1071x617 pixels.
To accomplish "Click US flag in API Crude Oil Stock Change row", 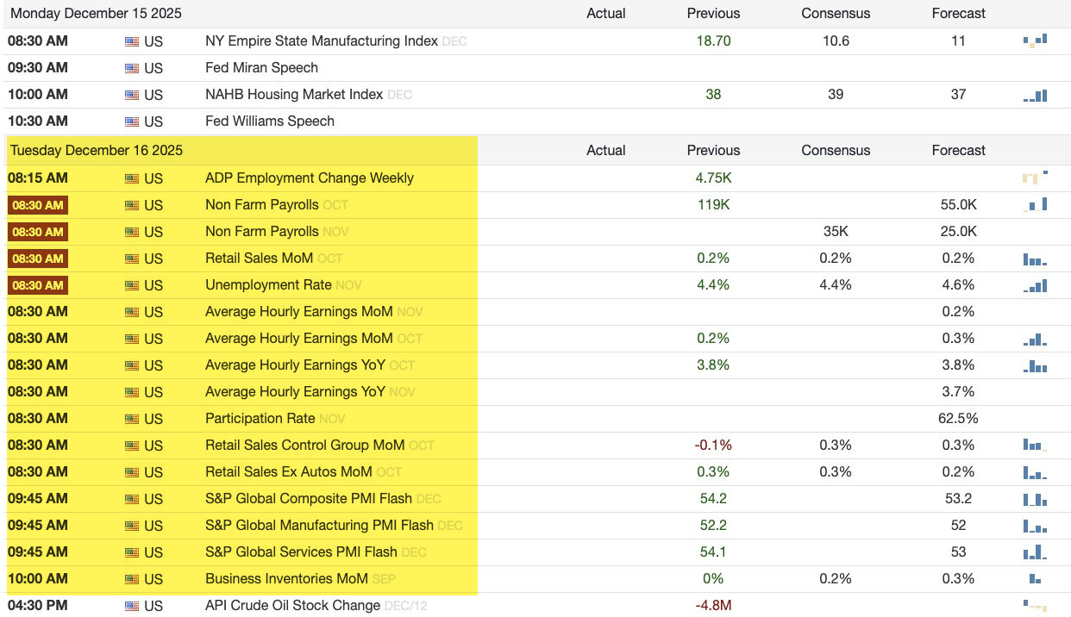I will pos(132,606).
